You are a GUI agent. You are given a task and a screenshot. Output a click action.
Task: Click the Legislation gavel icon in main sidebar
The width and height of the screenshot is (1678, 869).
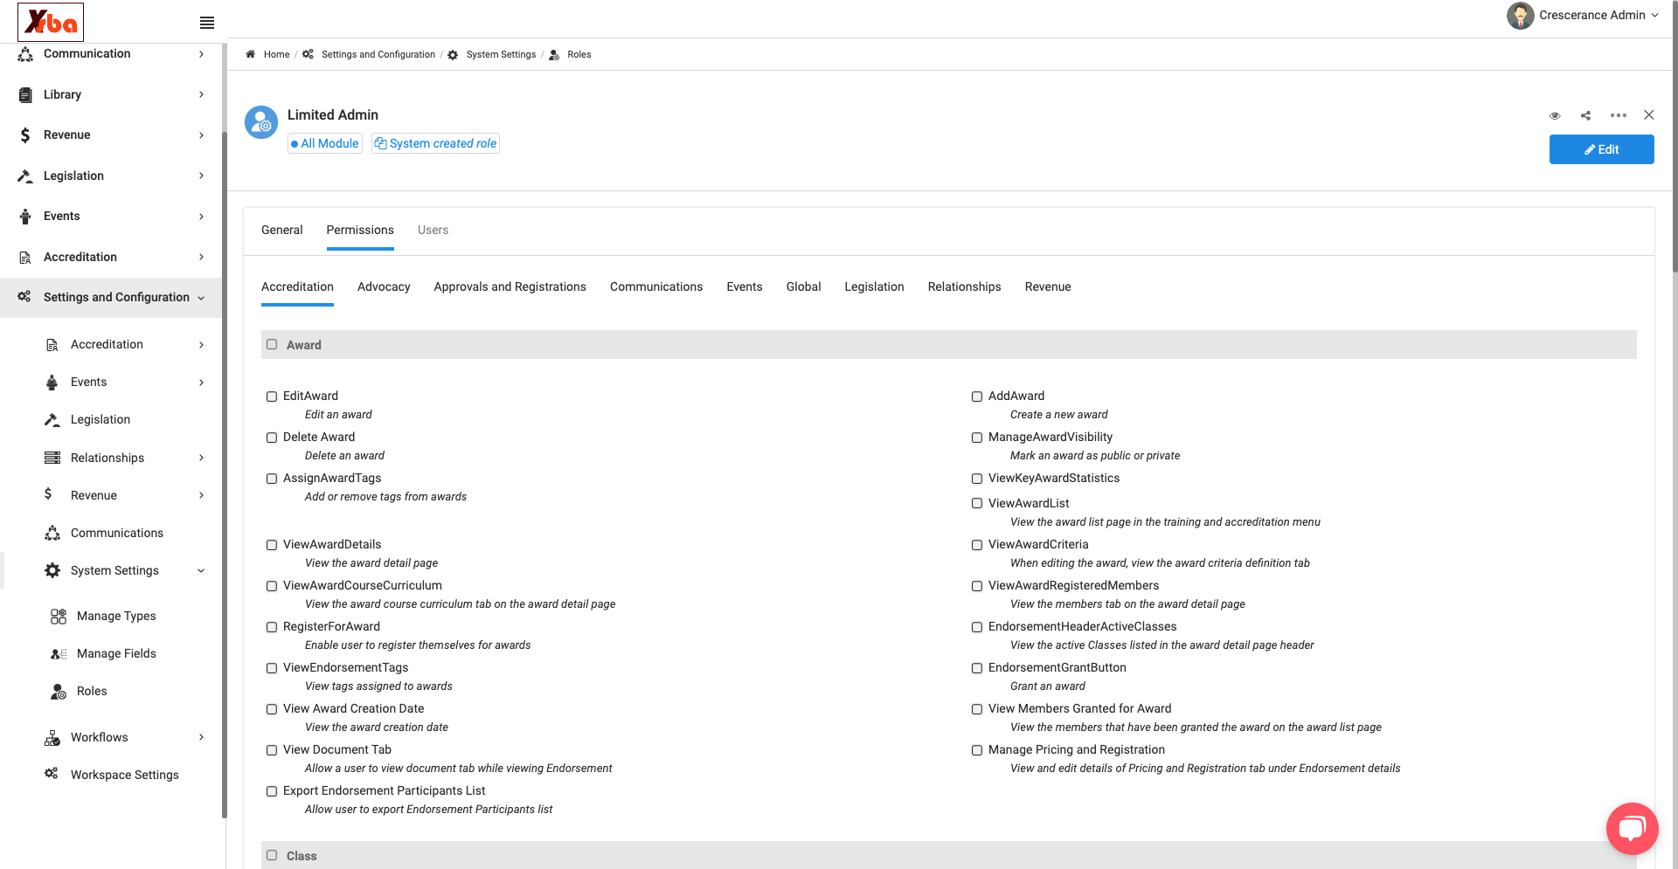(x=25, y=176)
